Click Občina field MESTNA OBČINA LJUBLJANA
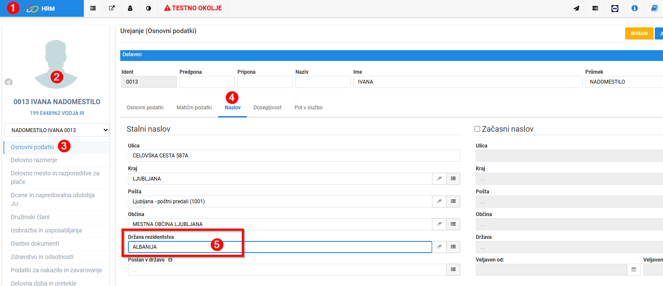Screen dimensions: 663x286 pos(280,224)
